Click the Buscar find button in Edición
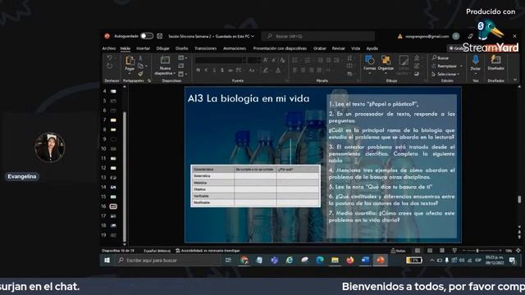This screenshot has height=295, width=525. 441,58
